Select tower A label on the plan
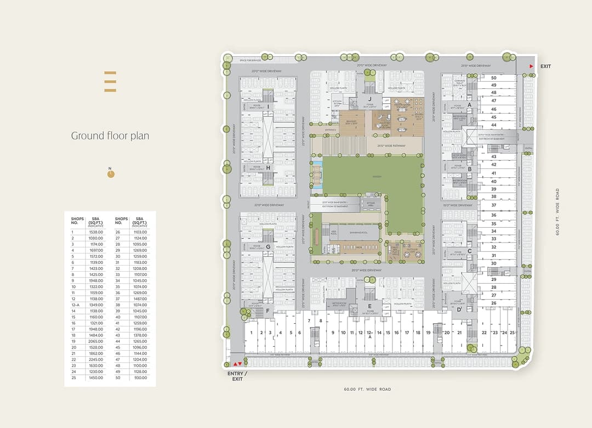Screen dimensions: 592x428 [x=469, y=105]
